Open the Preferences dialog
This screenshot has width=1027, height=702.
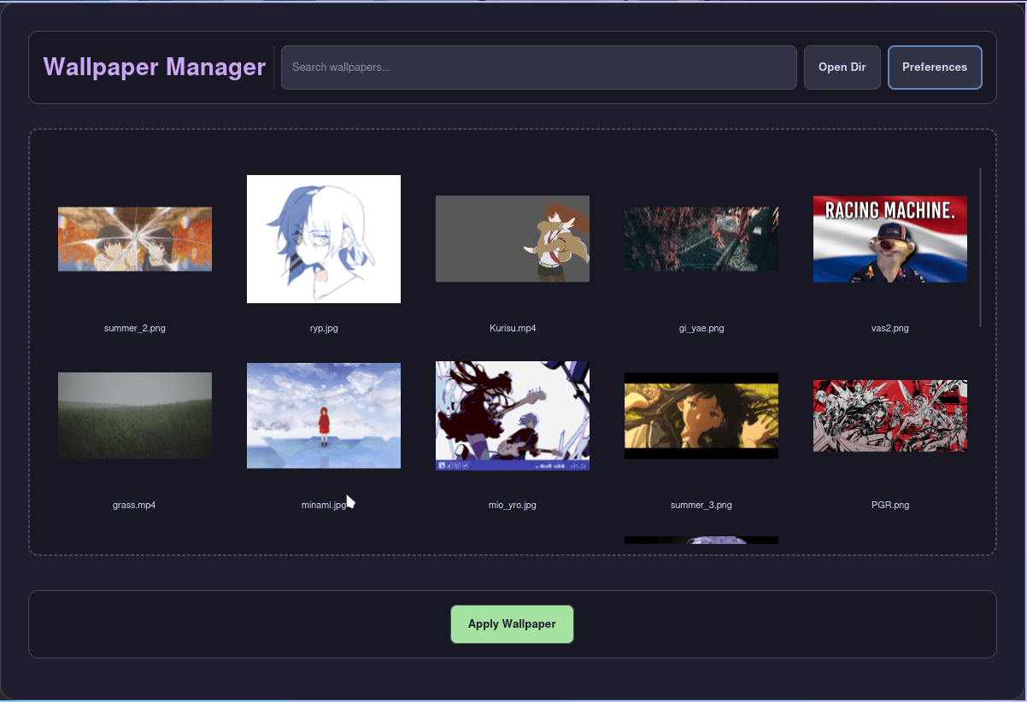point(935,67)
